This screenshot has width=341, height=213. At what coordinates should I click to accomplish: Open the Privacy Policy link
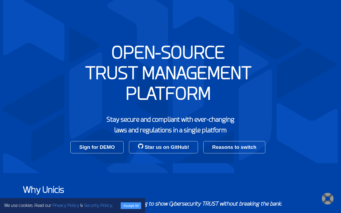point(66,205)
